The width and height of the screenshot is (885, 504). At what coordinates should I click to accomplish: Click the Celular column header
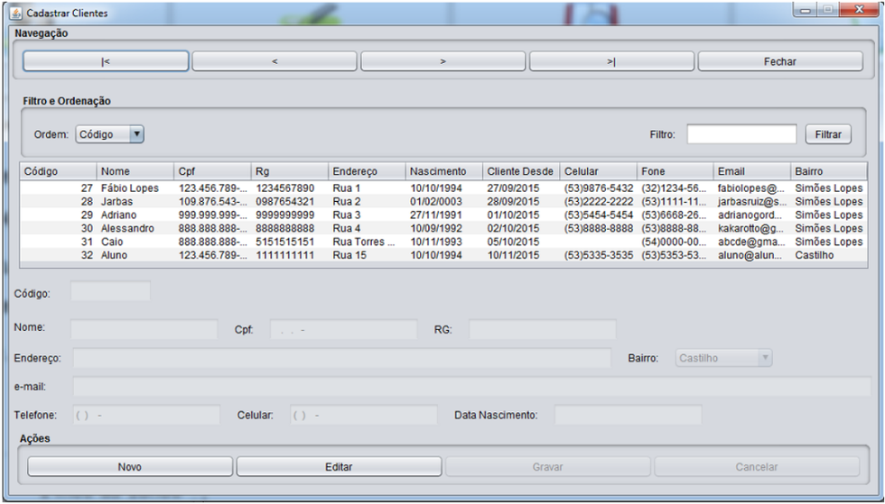598,171
